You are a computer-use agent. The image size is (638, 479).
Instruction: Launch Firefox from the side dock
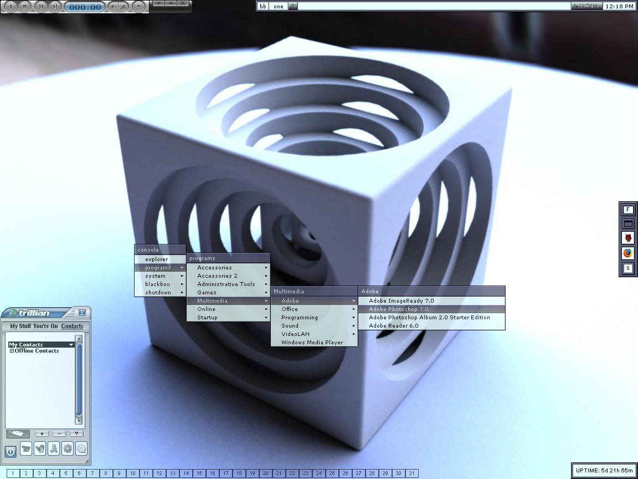[x=628, y=253]
